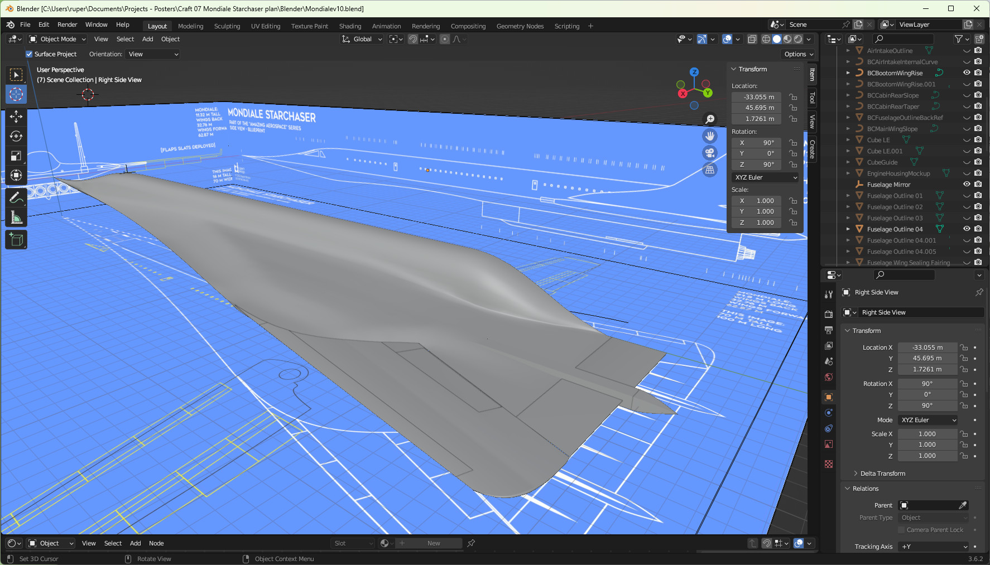Open the XYZ Euler dropdown in sidebar
This screenshot has width=990, height=565.
[x=765, y=177]
